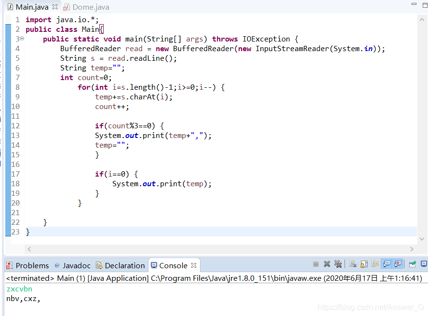Image resolution: width=428 pixels, height=316 pixels.
Task: Click 'count++;' on line 10
Action: tap(112, 107)
